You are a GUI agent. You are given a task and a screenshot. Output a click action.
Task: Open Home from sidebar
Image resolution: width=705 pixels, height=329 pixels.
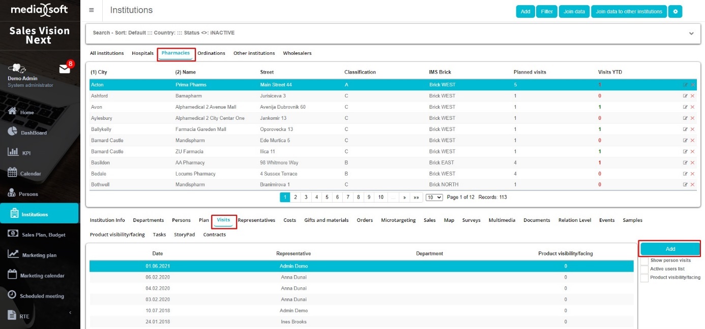point(26,112)
